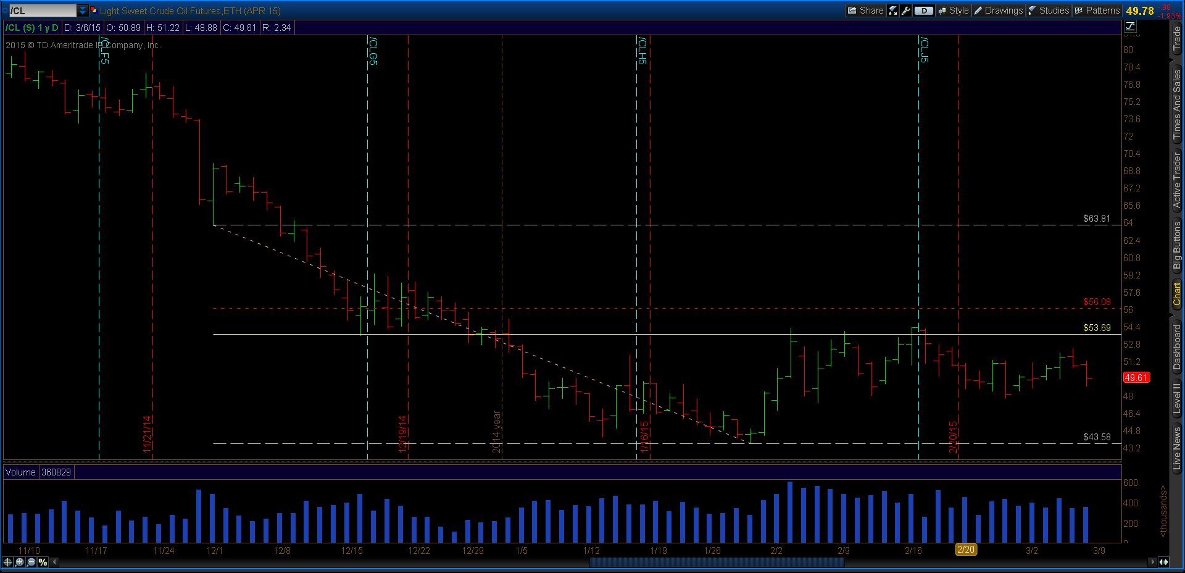Click the range readout R: 2.34
This screenshot has height=573, width=1185.
(276, 28)
